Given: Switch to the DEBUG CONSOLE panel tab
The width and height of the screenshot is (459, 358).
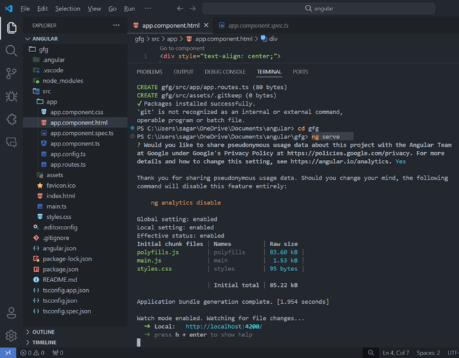Looking at the screenshot, I should tap(225, 72).
